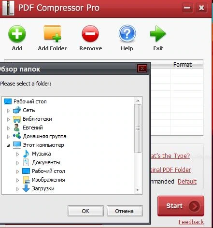Select the Документы label
Viewport: 213px width, 228px height.
tap(46, 162)
